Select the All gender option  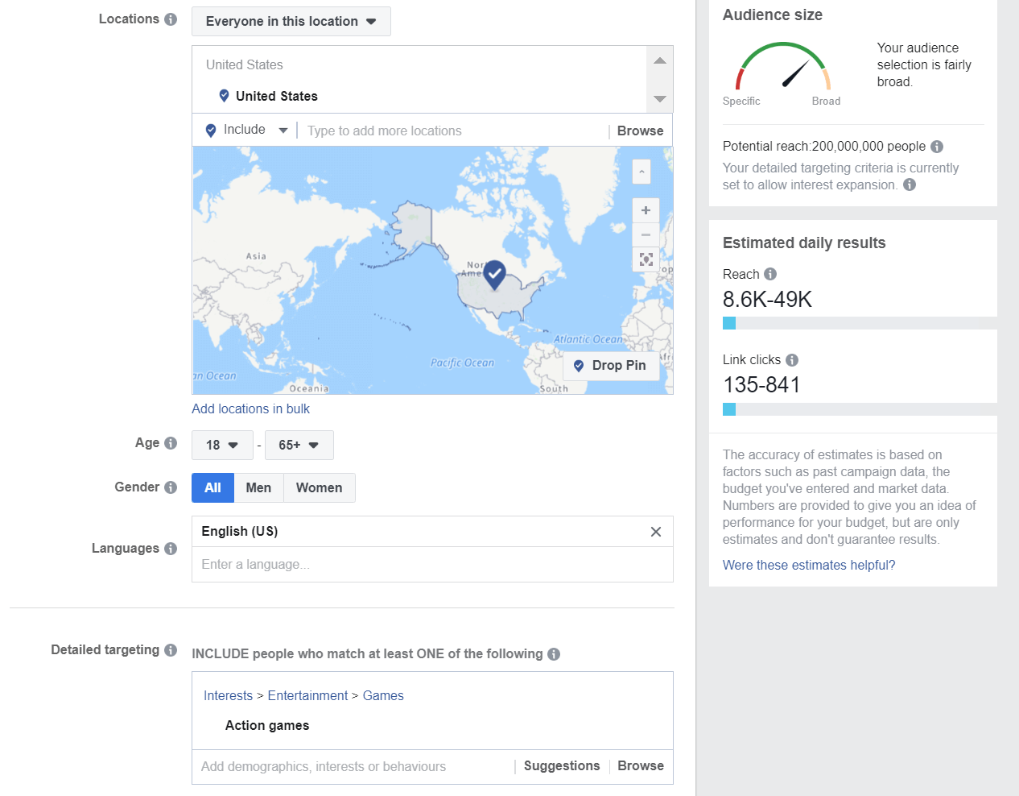[x=212, y=488]
